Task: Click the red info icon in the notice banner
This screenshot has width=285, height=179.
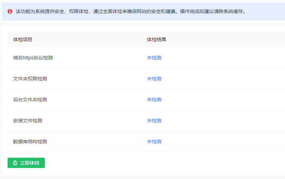Action: pyautogui.click(x=10, y=11)
